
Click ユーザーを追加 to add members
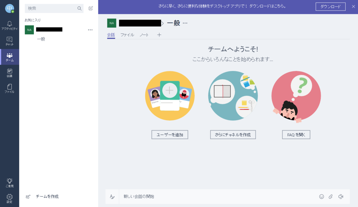click(170, 134)
